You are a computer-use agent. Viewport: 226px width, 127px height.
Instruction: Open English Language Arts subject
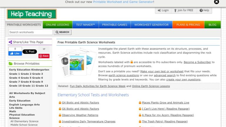coord(24,105)
